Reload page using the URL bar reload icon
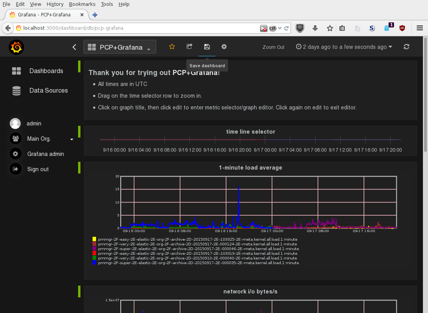The height and width of the screenshot is (313, 428). click(286, 28)
